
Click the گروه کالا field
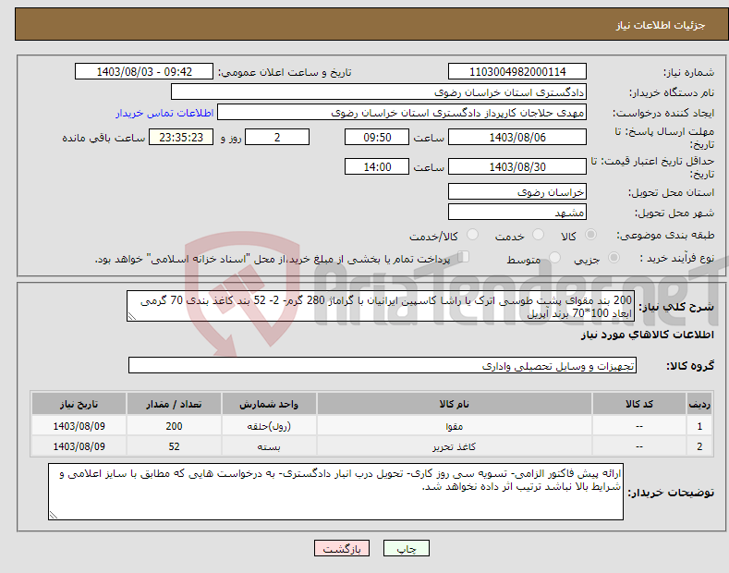[x=383, y=366]
